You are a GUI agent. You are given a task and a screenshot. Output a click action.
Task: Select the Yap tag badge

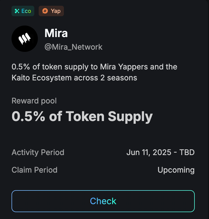51,11
